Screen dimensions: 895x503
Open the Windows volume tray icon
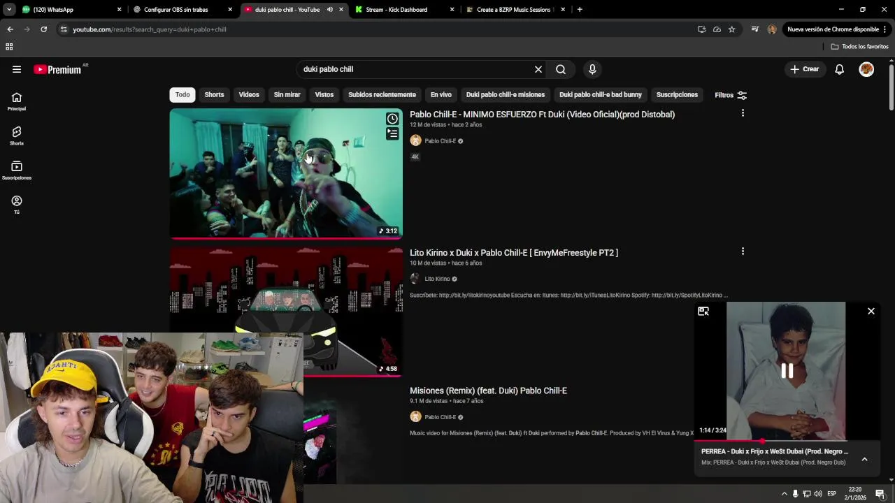pyautogui.click(x=817, y=494)
